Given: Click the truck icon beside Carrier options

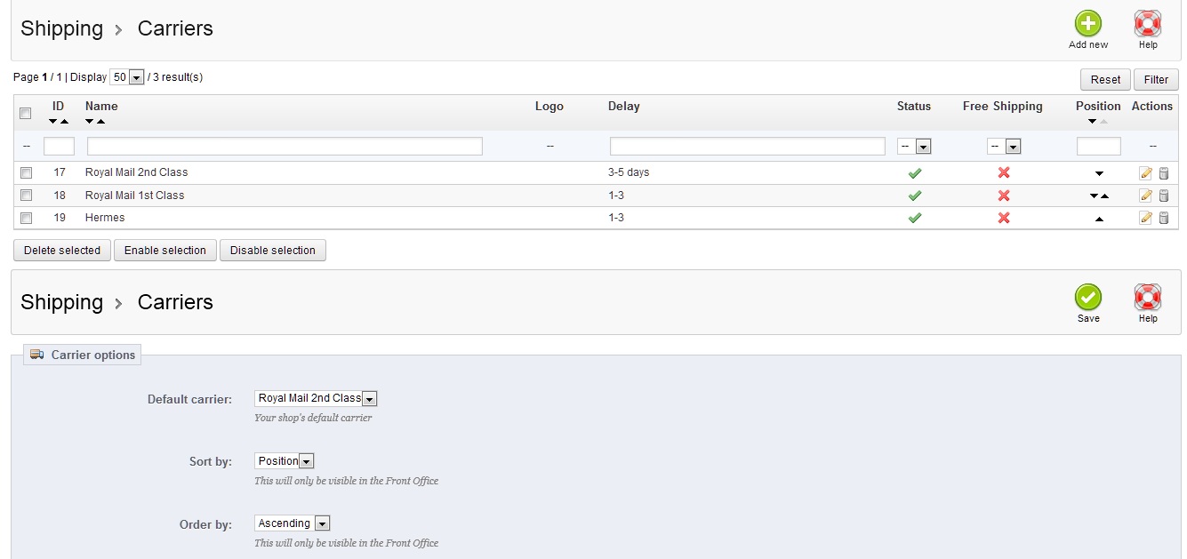Looking at the screenshot, I should pos(36,355).
